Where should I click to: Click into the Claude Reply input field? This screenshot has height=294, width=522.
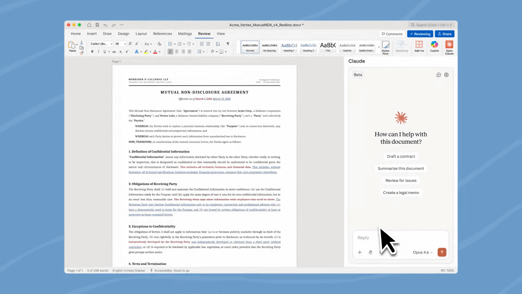click(400, 238)
